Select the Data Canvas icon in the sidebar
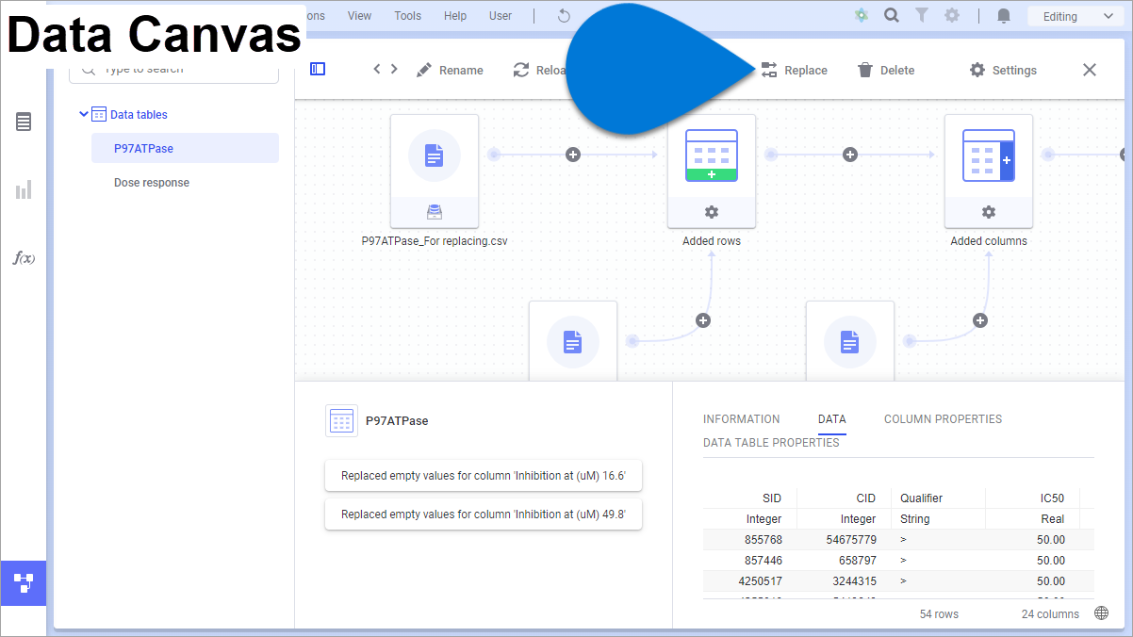Screen dimensions: 1133x637 tap(24, 583)
